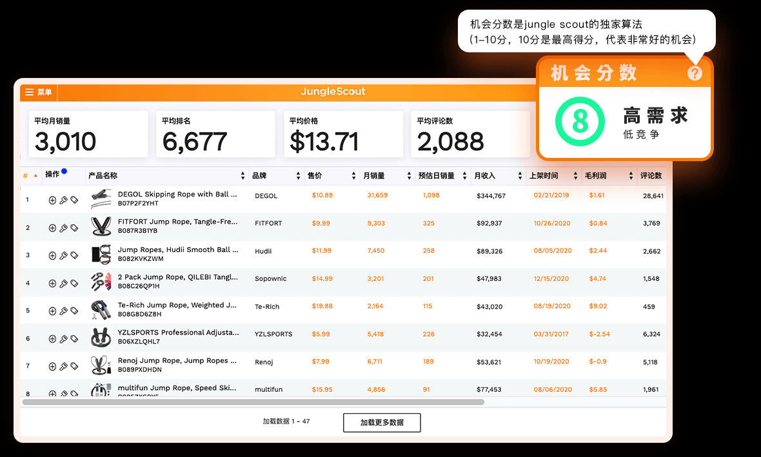Viewport: 761px width, 457px height.
Task: Click listing date 10/26/2020
Action: point(551,223)
